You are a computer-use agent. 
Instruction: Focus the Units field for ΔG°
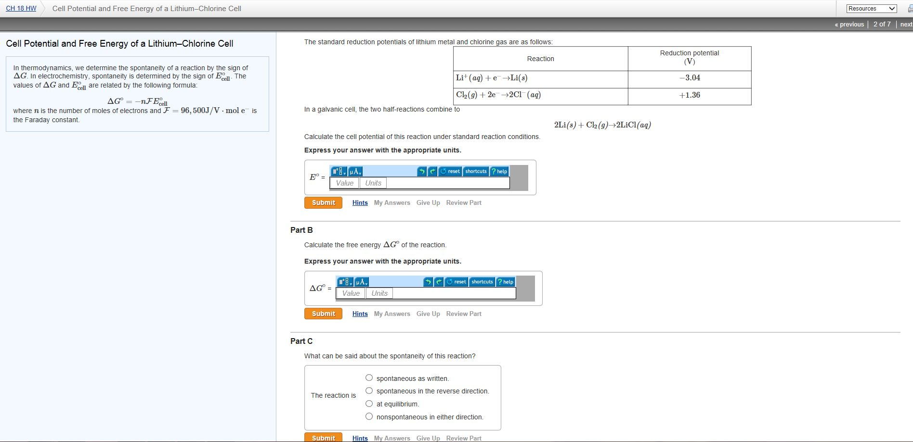point(379,293)
